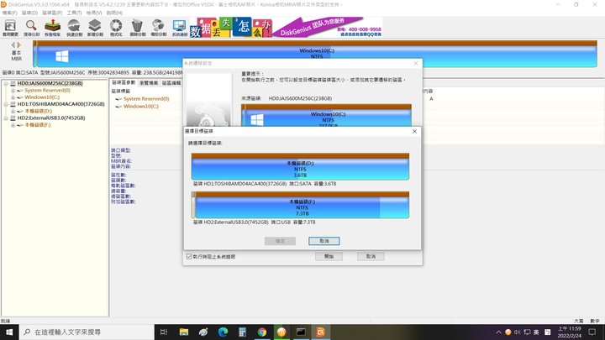Choose HD1 TOSHIBA 3.6TB target disk
Screen dimensions: 605x340
click(300, 166)
